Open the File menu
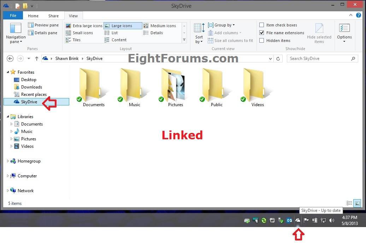 point(13,16)
